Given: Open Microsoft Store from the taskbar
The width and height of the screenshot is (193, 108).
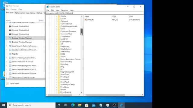Looking at the screenshot, I should tap(87, 105).
